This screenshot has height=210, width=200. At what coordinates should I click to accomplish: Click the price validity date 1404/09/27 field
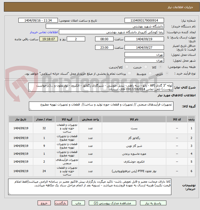144,47
